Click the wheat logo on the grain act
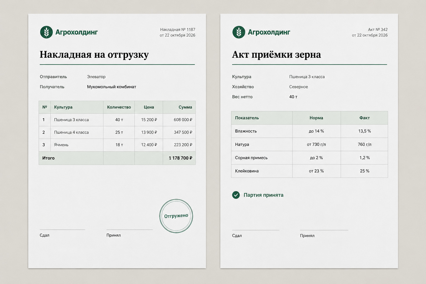The height and width of the screenshot is (284, 426). click(239, 32)
